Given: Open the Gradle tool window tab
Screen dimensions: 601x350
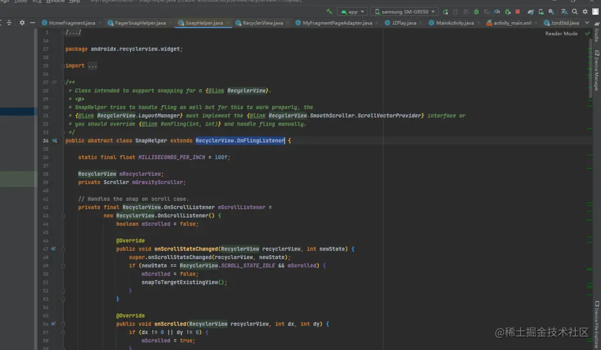Looking at the screenshot, I should tap(597, 33).
